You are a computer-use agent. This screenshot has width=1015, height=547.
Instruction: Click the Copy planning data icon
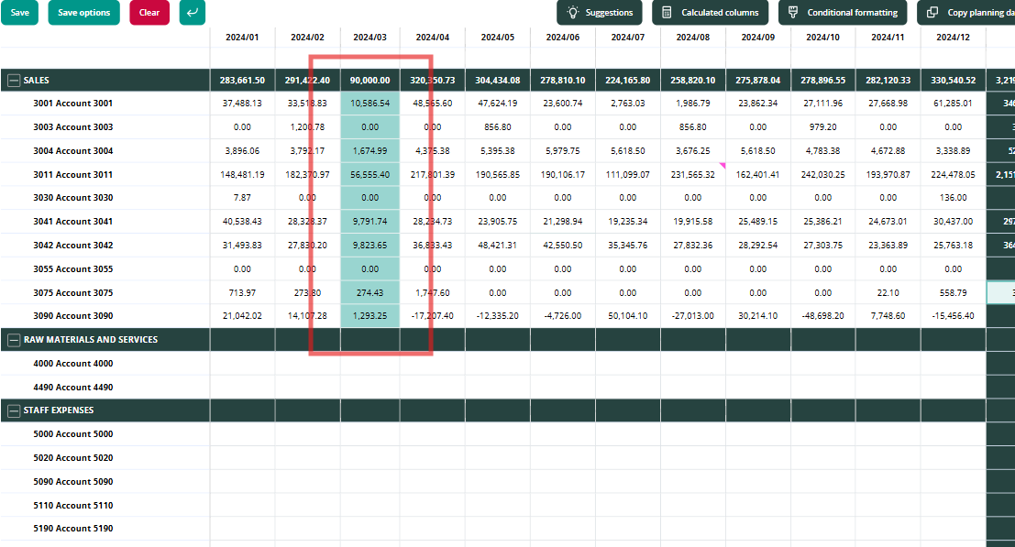[x=932, y=12]
